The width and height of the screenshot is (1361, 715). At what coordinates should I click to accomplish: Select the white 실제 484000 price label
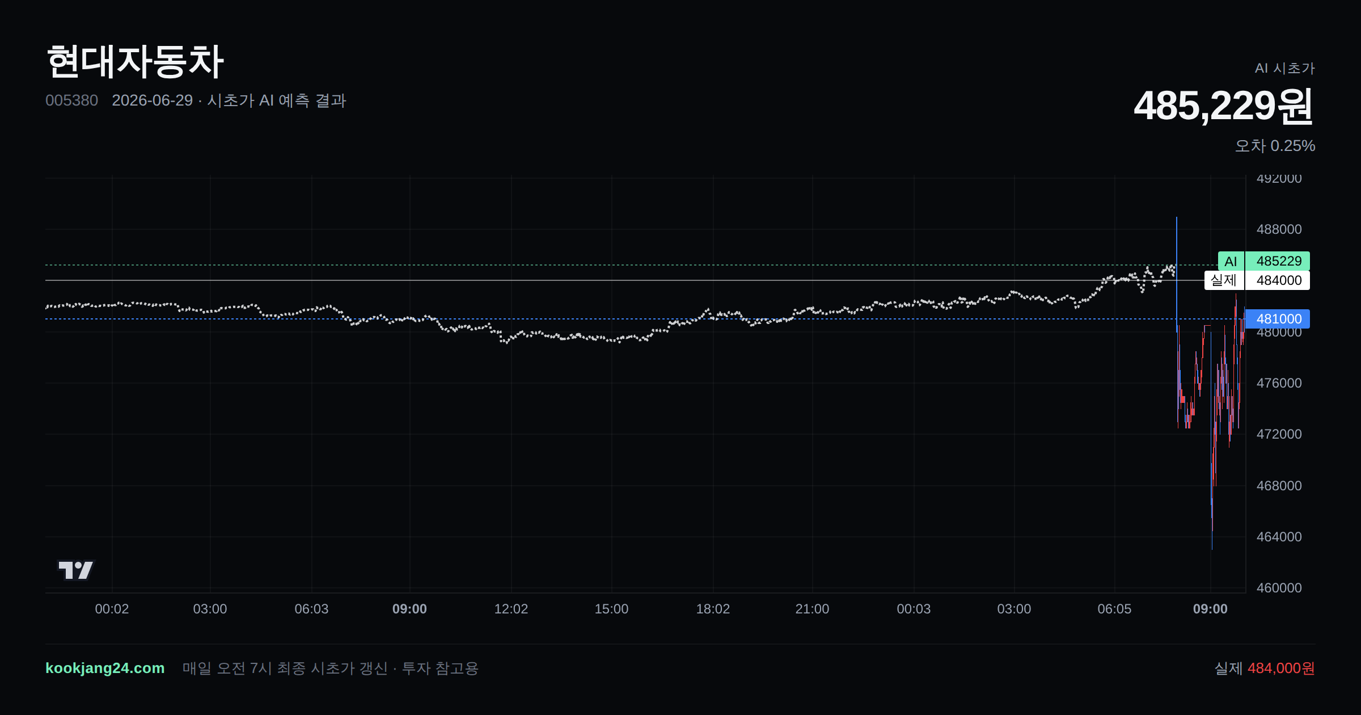[x=1257, y=280]
